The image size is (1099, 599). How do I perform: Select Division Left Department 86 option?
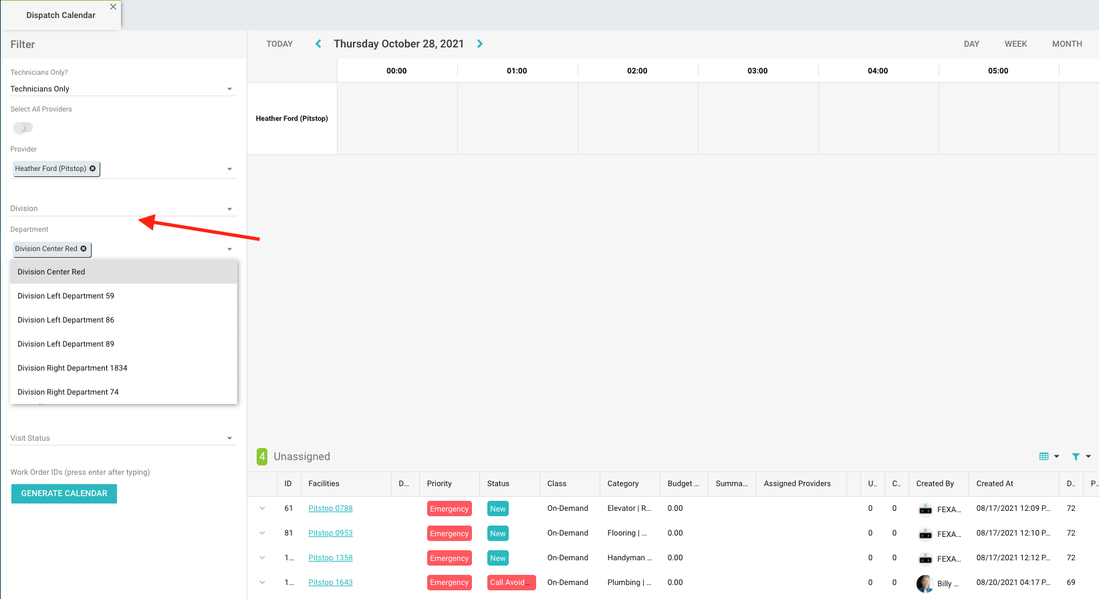[66, 320]
